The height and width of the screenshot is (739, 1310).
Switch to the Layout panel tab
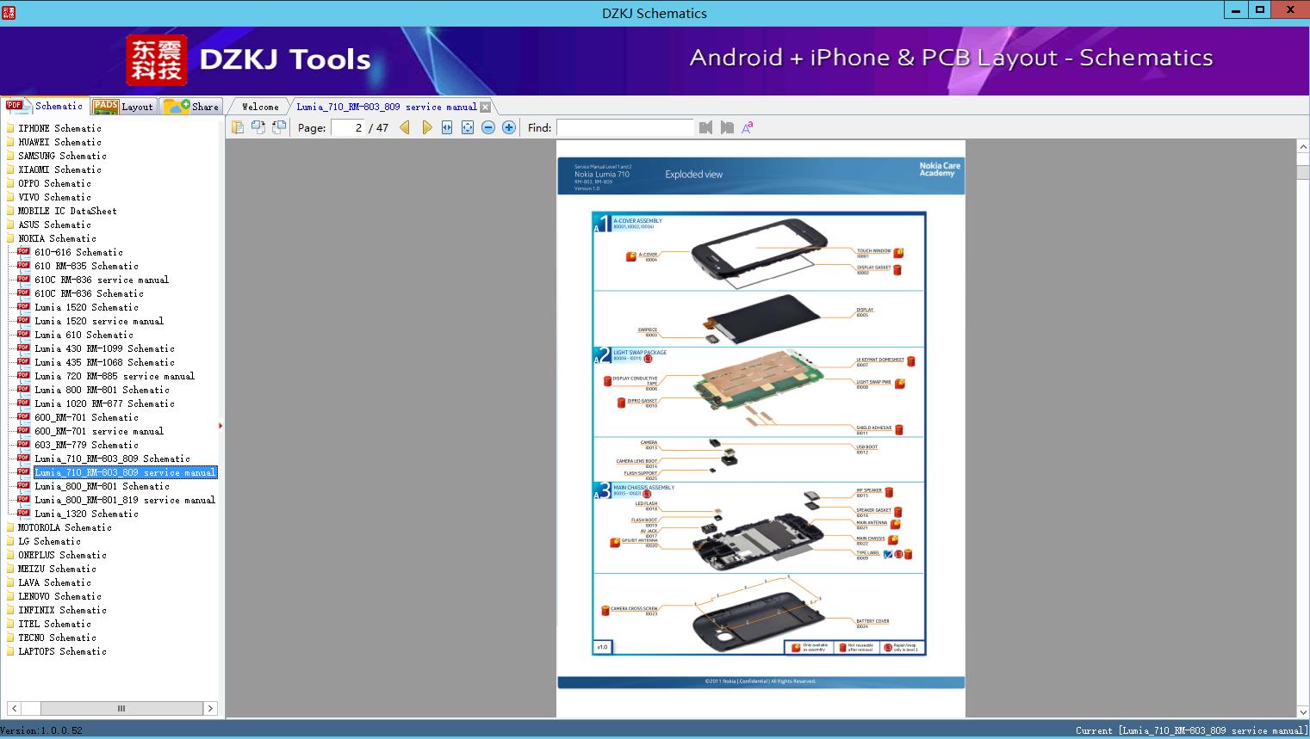(123, 106)
